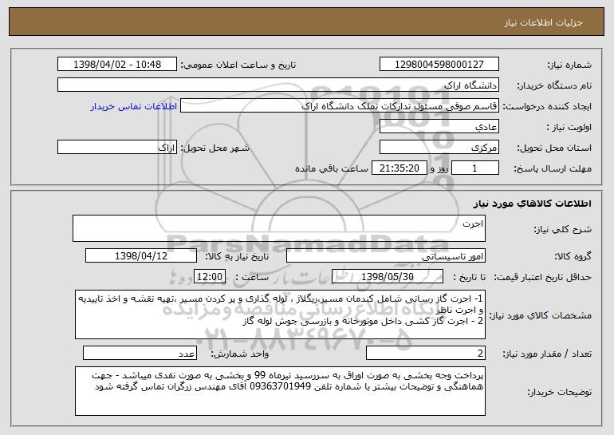Click the buyer notes text area
The width and height of the screenshot is (614, 435).
[x=280, y=391]
